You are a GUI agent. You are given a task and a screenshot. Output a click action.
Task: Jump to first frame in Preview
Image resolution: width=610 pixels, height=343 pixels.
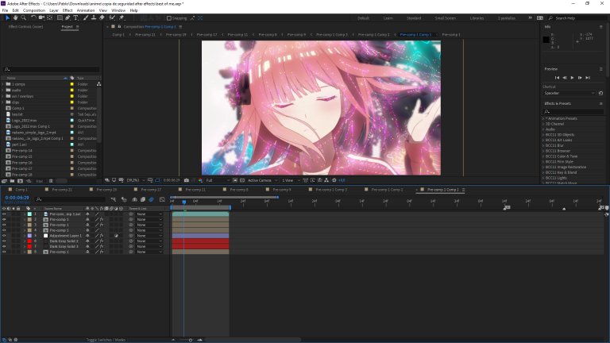[x=557, y=78]
